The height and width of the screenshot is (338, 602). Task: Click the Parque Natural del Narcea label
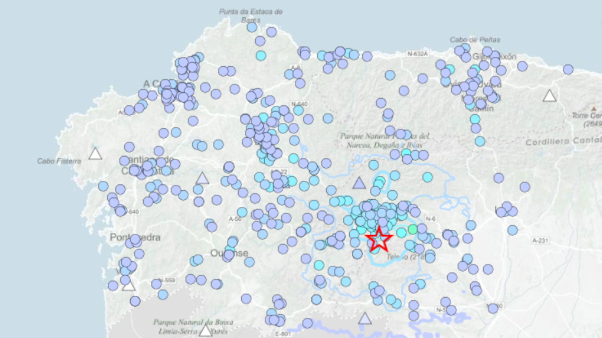[x=385, y=141]
